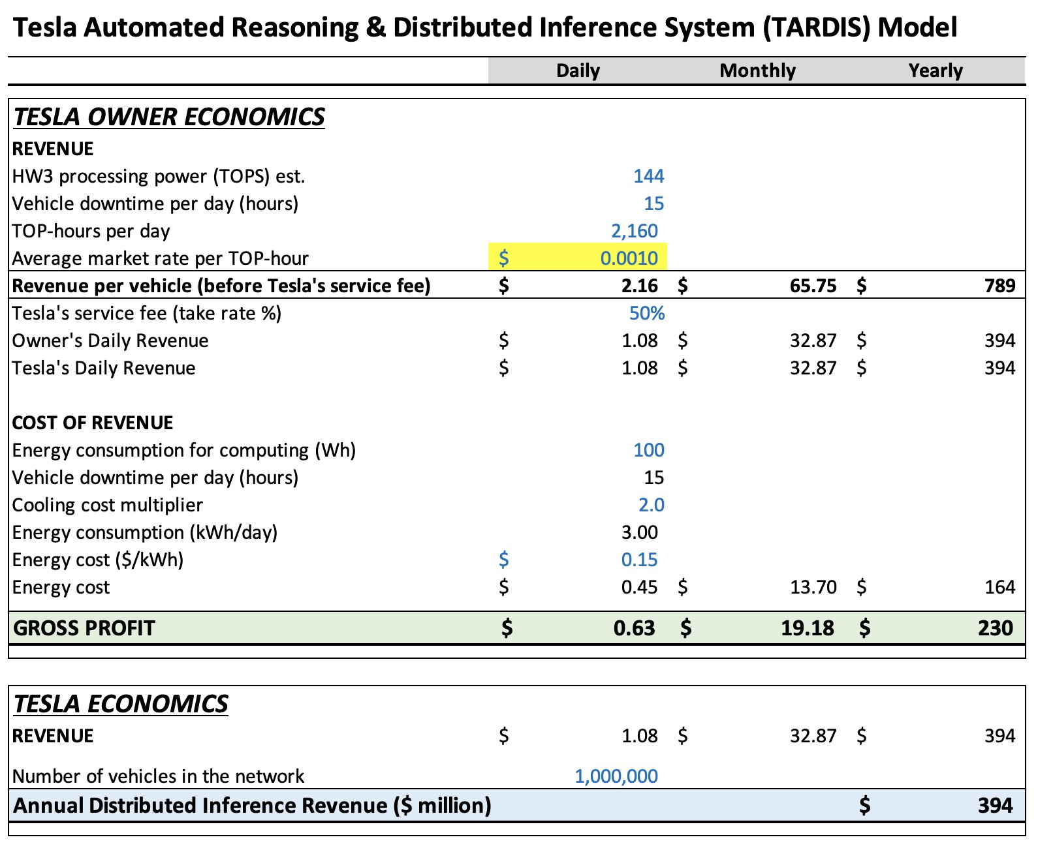Click the COST OF REVENUE label

click(x=93, y=423)
